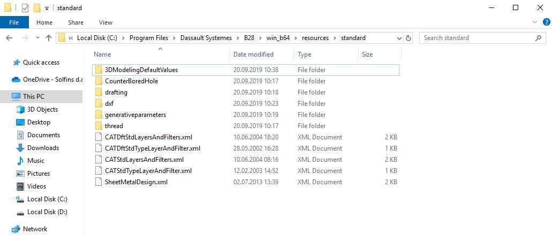Select the 3D Objects icon in sidebar
The image size is (552, 236).
click(21, 109)
